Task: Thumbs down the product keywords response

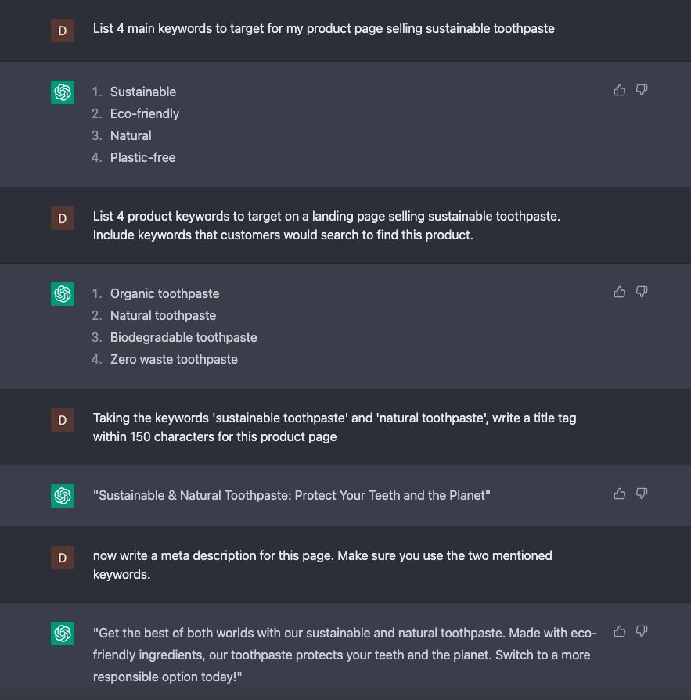Action: point(642,291)
